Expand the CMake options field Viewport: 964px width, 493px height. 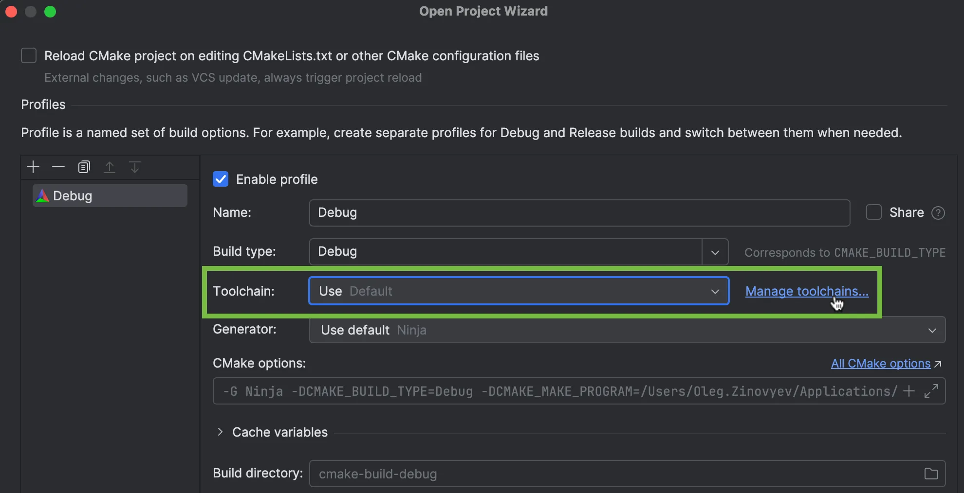(x=931, y=391)
